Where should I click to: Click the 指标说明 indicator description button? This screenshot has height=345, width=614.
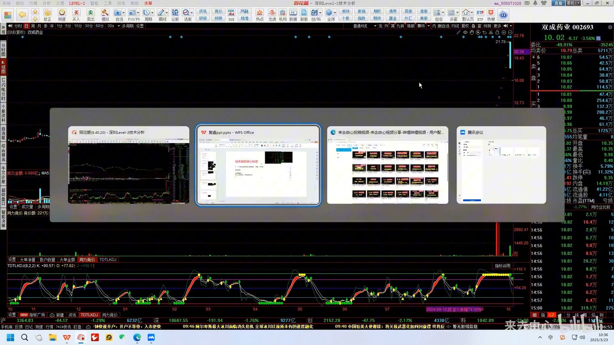point(502,266)
